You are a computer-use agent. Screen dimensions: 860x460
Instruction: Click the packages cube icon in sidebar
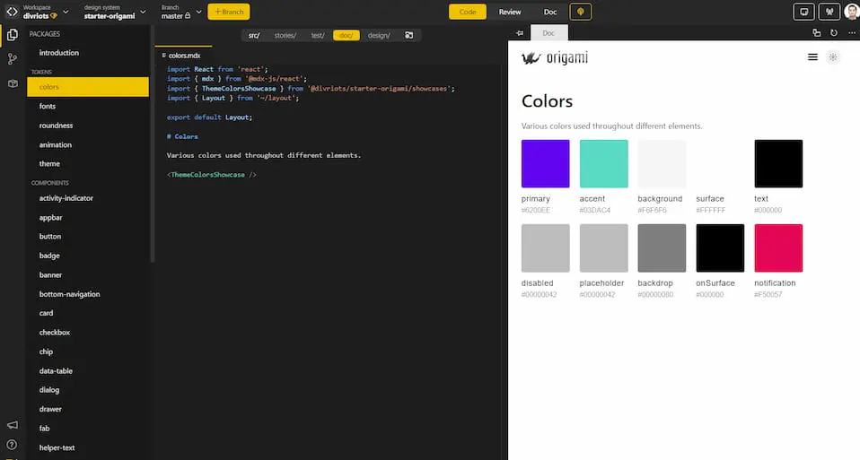coord(13,83)
